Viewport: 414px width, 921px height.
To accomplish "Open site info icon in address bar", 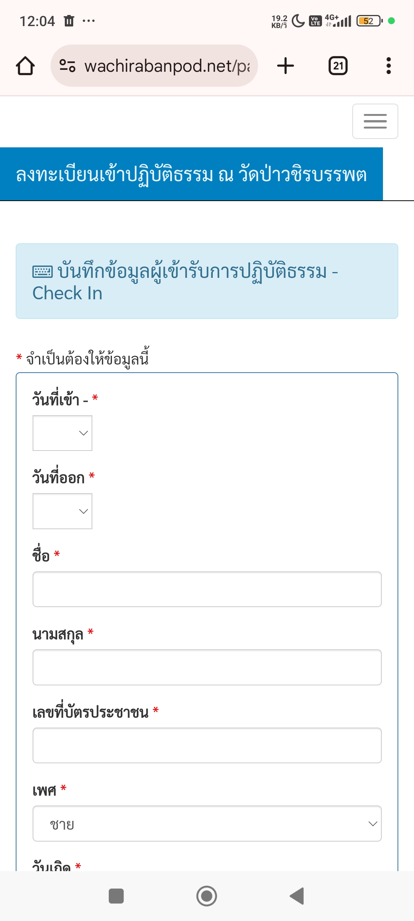I will [67, 66].
